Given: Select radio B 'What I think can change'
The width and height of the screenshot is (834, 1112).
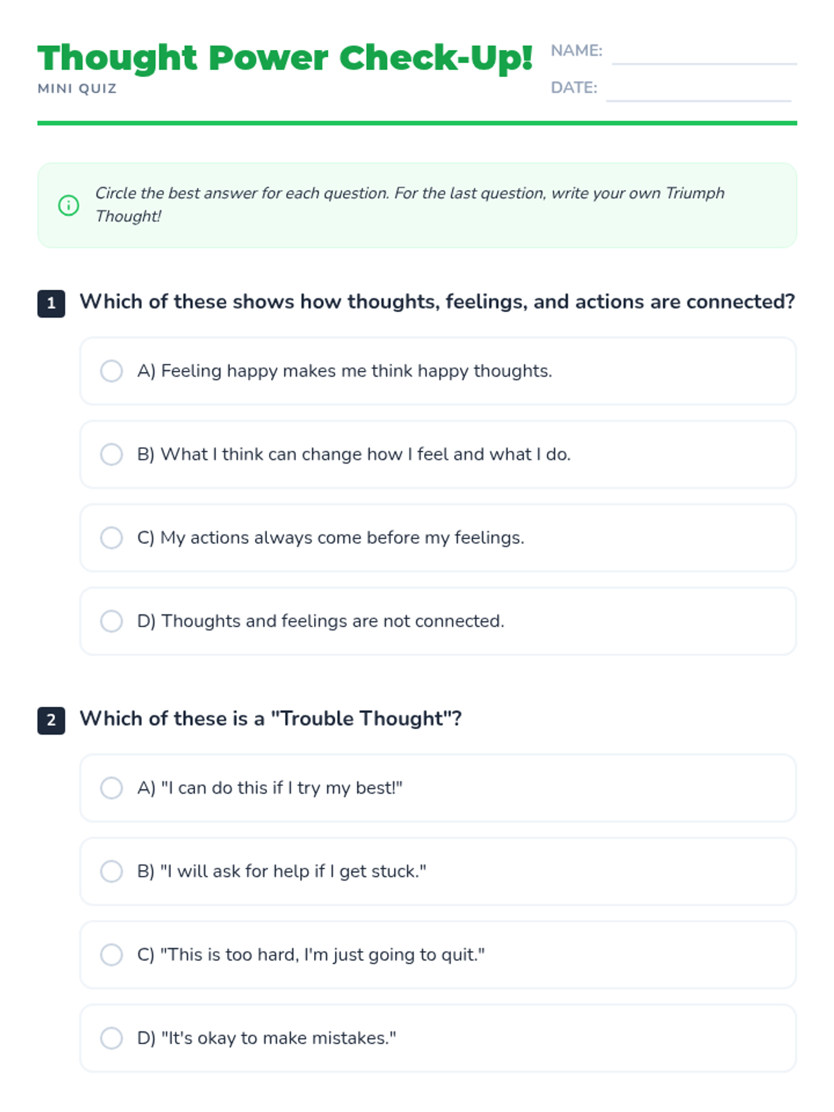Looking at the screenshot, I should [x=111, y=455].
